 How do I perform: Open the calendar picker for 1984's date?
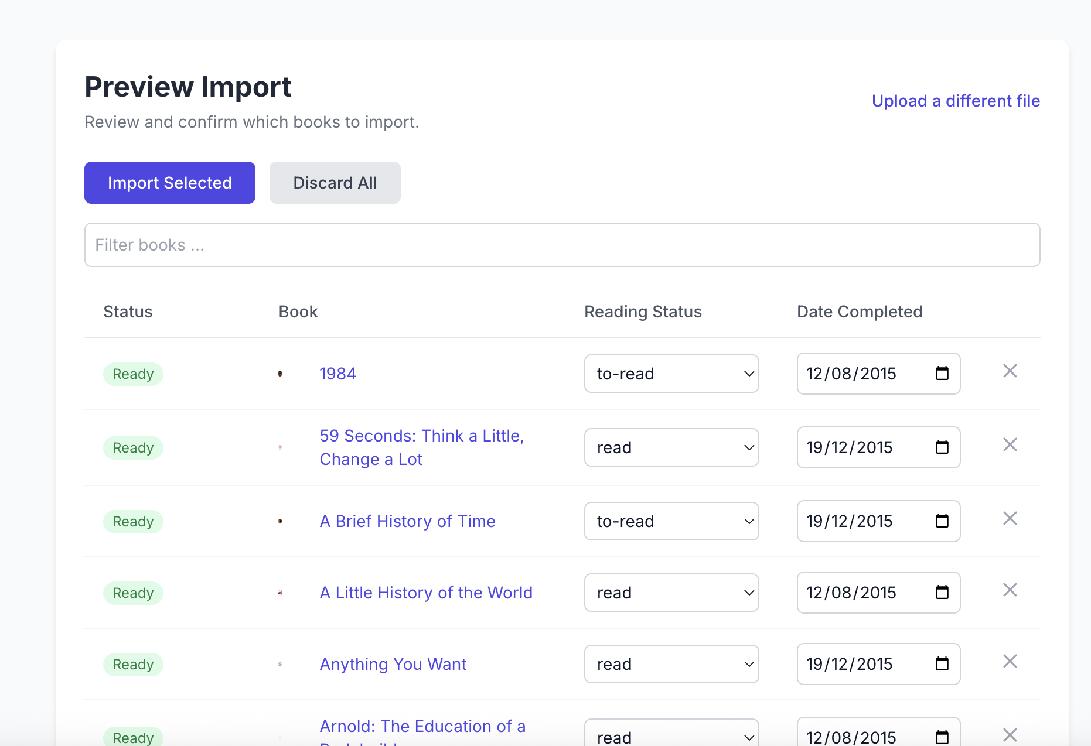(x=941, y=373)
